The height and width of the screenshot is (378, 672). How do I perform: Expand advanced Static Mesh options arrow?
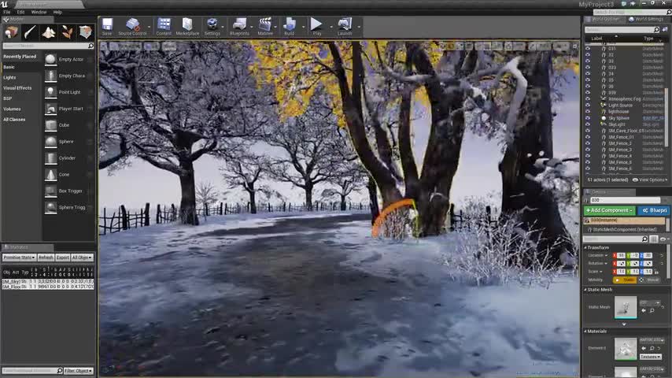pos(624,324)
